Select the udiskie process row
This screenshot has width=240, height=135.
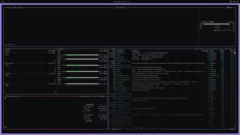171,84
